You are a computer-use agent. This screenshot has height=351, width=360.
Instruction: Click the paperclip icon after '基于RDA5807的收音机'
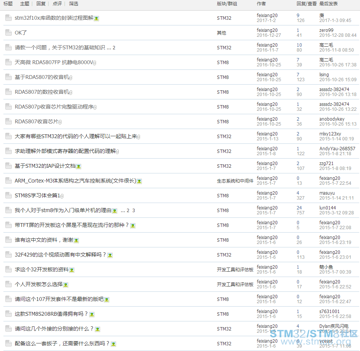[71, 78]
